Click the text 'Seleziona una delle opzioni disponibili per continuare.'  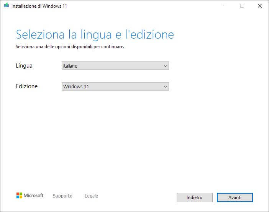(70, 47)
